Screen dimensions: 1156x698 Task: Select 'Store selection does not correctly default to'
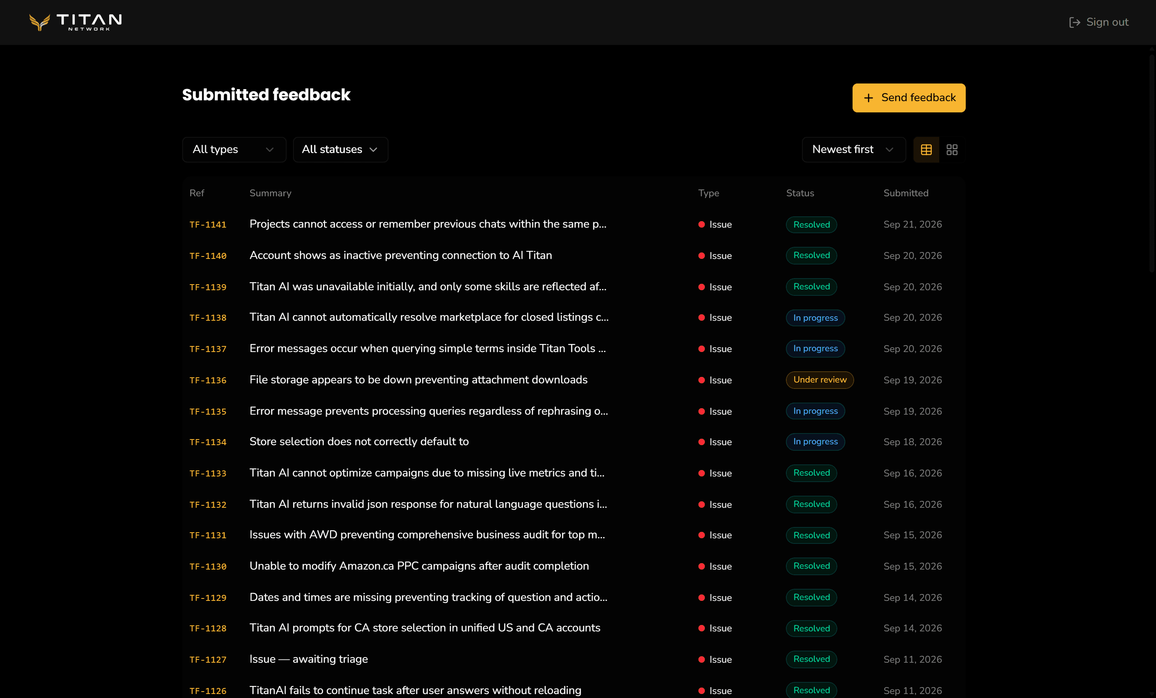tap(359, 442)
